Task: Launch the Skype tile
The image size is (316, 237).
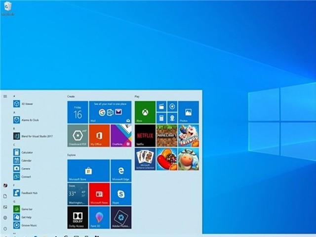Action: 121,194
